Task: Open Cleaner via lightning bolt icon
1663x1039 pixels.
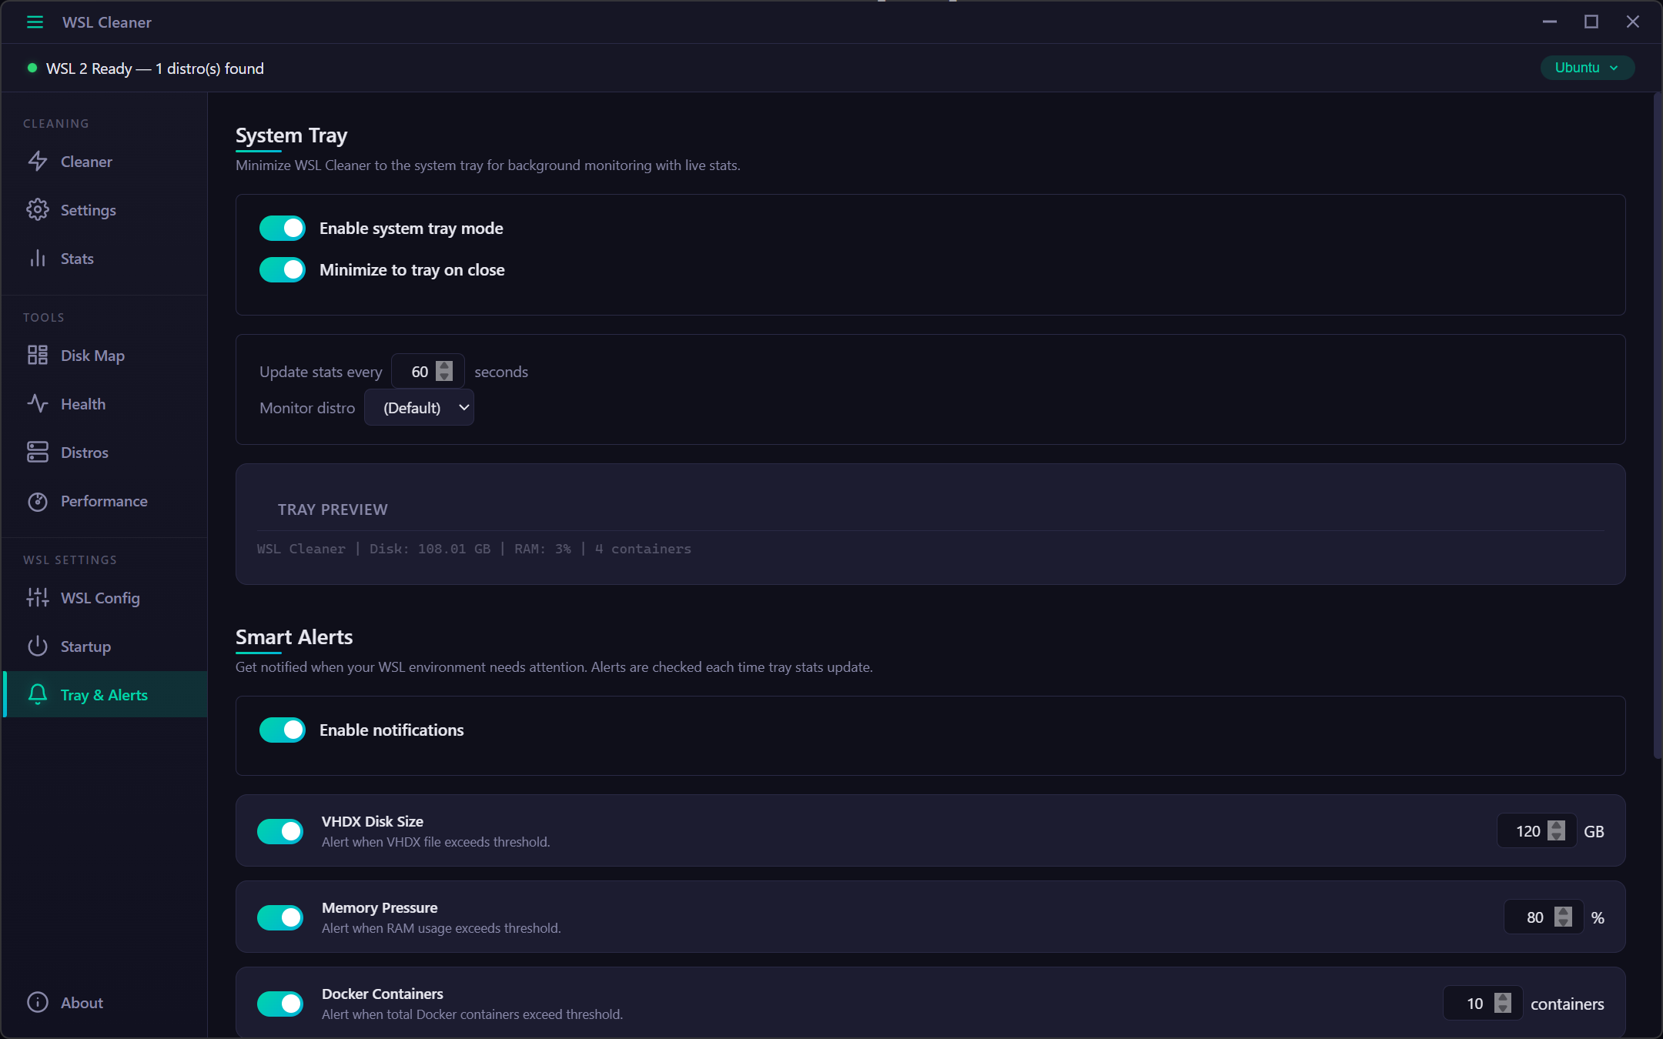Action: click(x=38, y=162)
